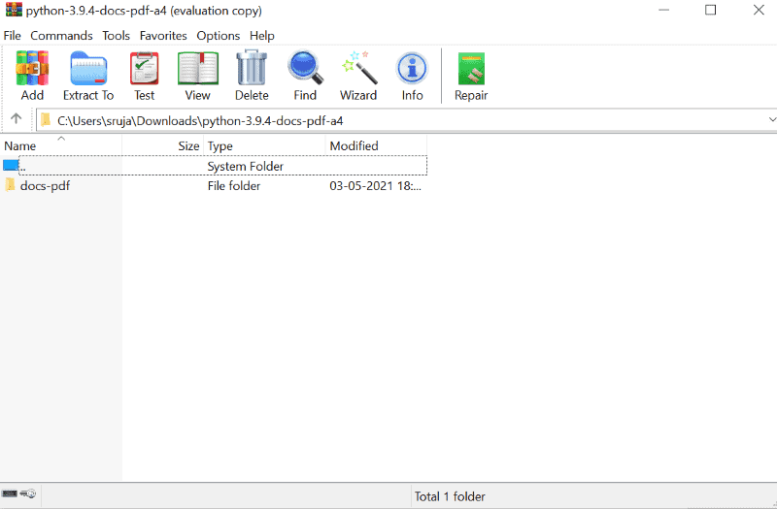The height and width of the screenshot is (509, 777).
Task: Run the Test archive tool
Action: pyautogui.click(x=144, y=68)
